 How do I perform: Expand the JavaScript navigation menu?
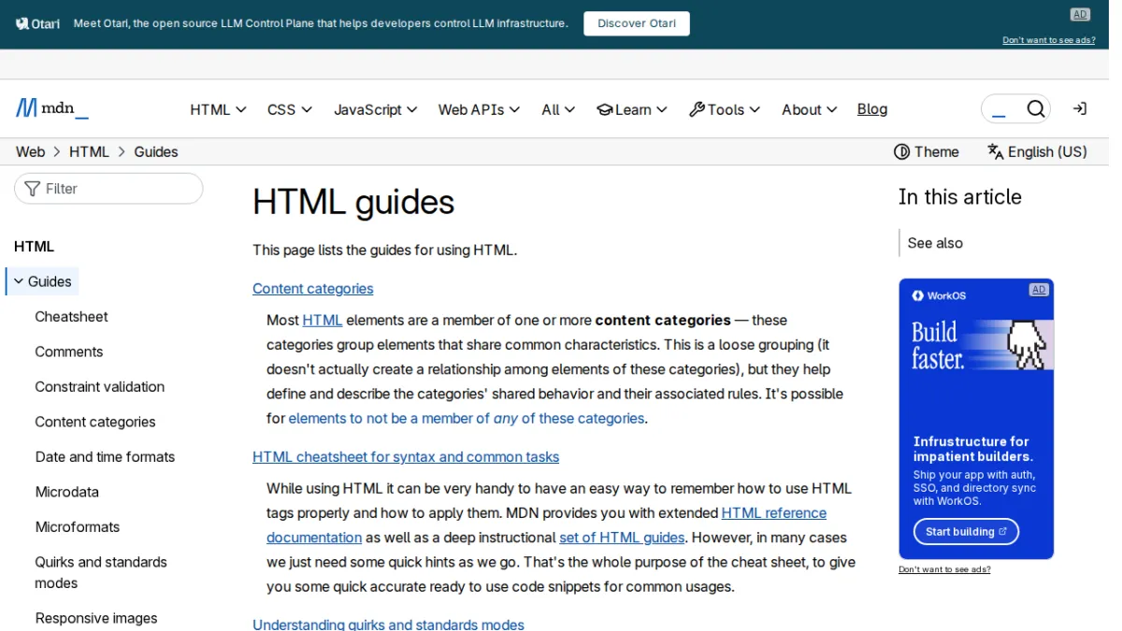pos(376,109)
